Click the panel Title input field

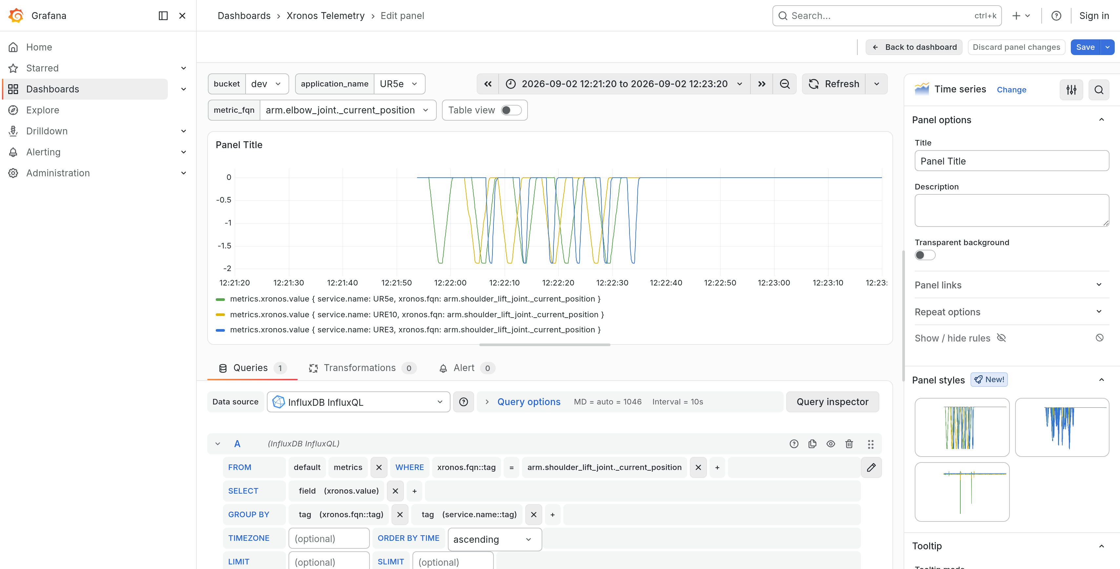(1012, 161)
